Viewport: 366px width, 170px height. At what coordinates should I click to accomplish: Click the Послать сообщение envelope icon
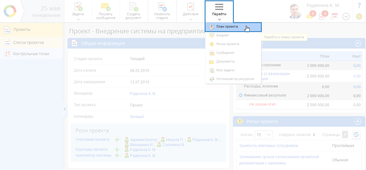(106, 7)
